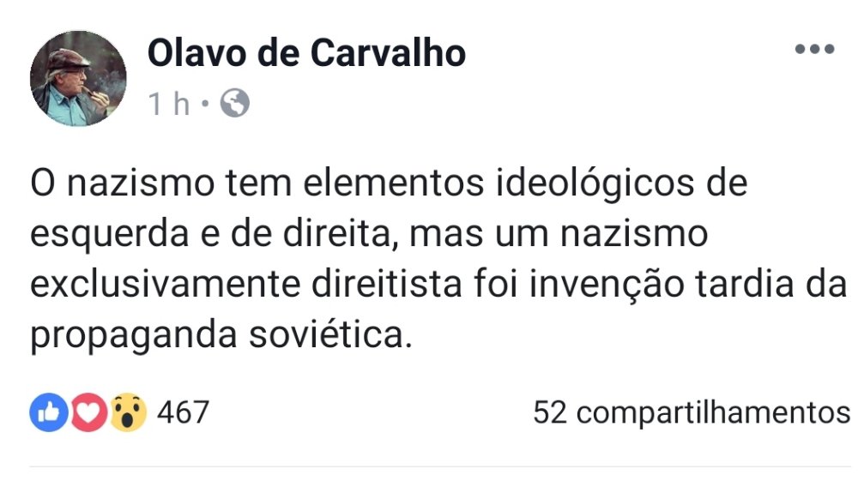The width and height of the screenshot is (858, 481).
Task: Open the Olavo de Carvalho profile name
Action: [x=306, y=53]
